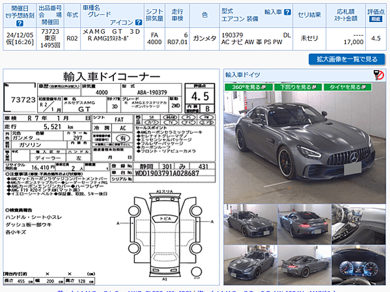
Task: Click the model code 190379
Action: point(232,35)
